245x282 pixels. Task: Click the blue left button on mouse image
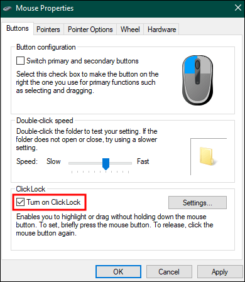click(190, 65)
